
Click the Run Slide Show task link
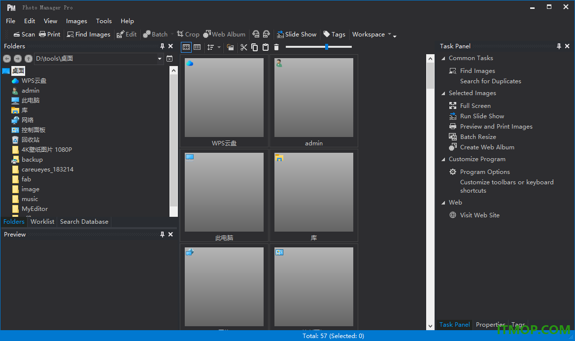[x=482, y=116]
